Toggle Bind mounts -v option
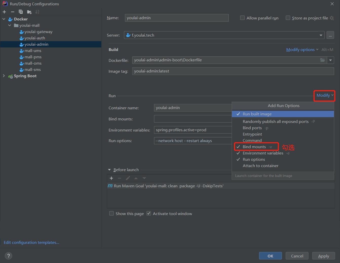The image size is (340, 263). pos(283,147)
